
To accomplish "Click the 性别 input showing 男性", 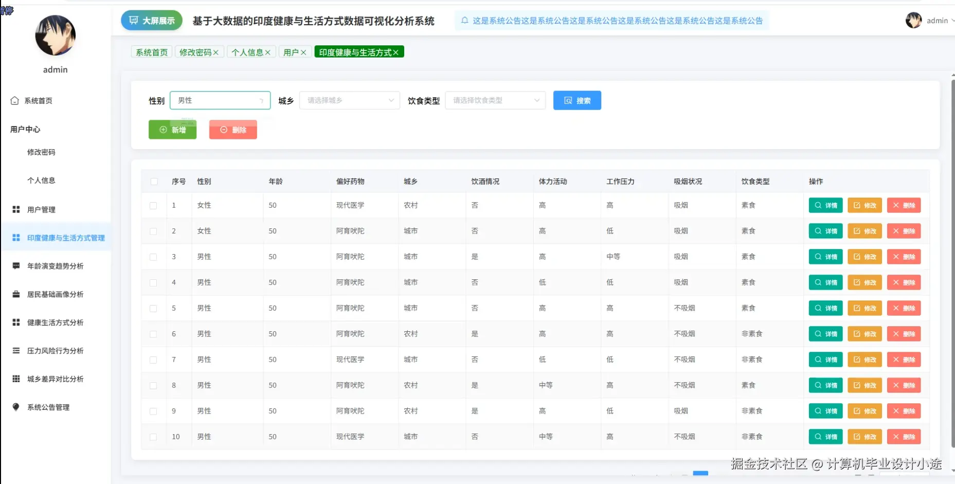I will tap(220, 100).
